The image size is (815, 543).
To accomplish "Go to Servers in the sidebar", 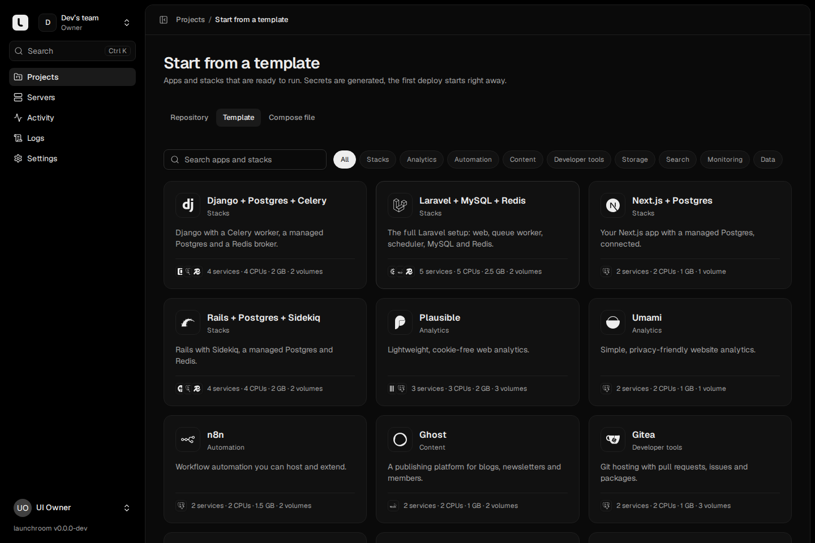I will [x=72, y=97].
